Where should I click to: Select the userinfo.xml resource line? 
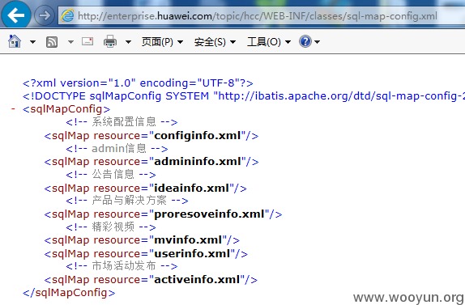coord(146,254)
